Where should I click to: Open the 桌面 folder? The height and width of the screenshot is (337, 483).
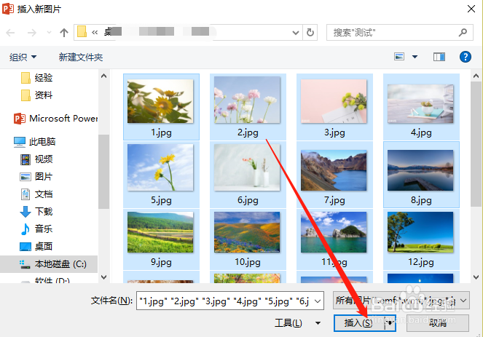[x=36, y=247]
